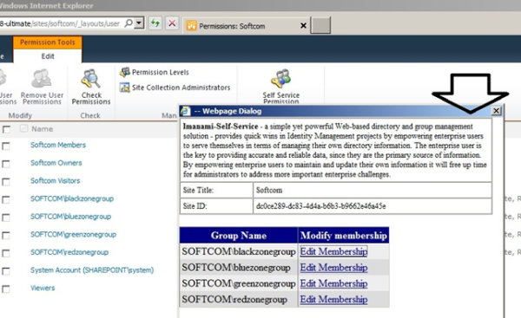Click SOFTCOM\redzonegroup cell in dialog table
Screen dimensions: 521x318
pyautogui.click(x=239, y=300)
